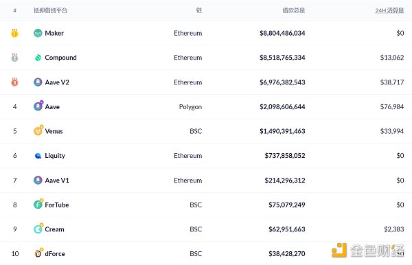The image size is (412, 265).
Task: Click the Aave Polygon logo icon
Action: pyautogui.click(x=38, y=106)
